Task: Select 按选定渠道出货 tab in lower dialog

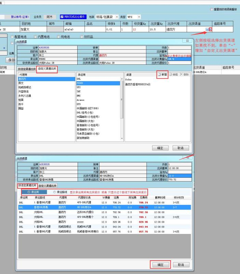Action: pos(27,186)
